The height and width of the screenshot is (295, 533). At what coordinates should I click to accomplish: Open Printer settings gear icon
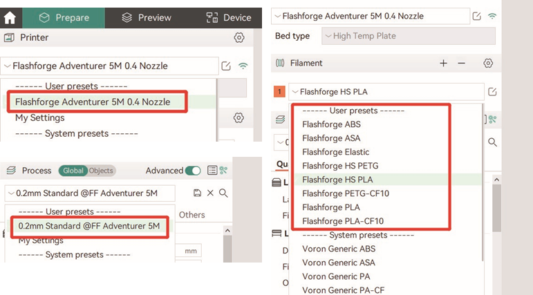point(239,37)
